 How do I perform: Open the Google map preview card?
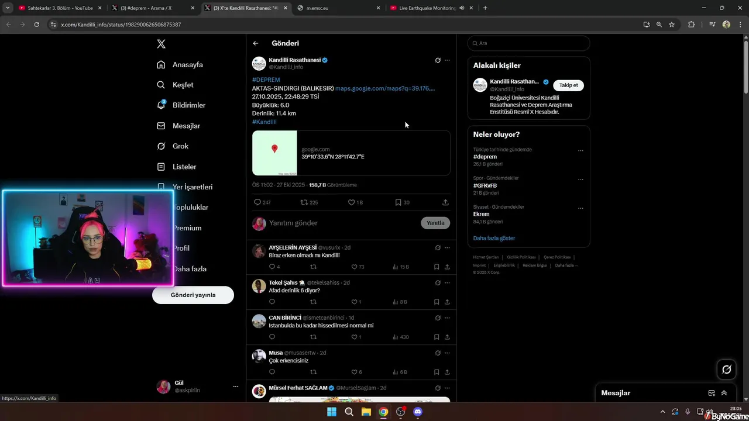[x=351, y=153]
